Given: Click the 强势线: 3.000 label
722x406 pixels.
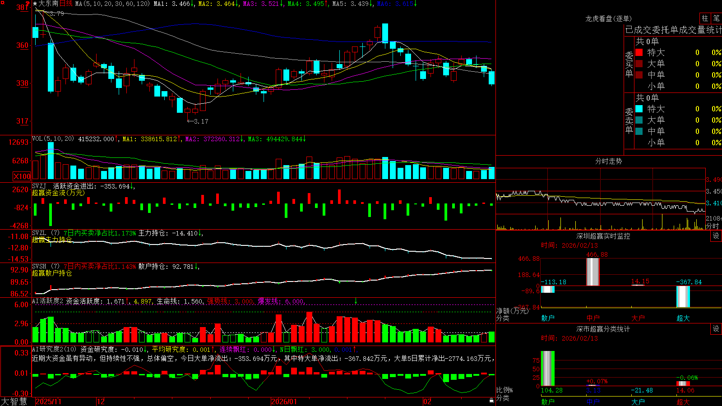Looking at the screenshot, I should click(x=231, y=301).
